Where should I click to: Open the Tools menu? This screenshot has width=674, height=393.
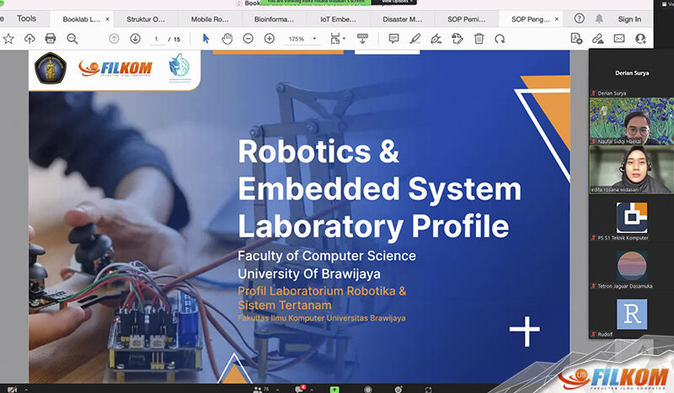[26, 19]
